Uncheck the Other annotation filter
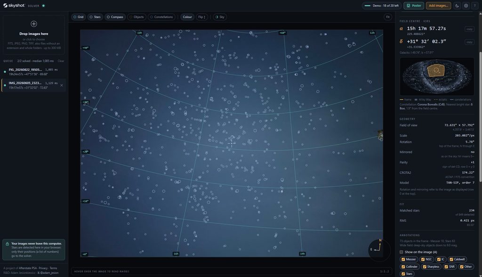482x277 pixels. (466, 267)
